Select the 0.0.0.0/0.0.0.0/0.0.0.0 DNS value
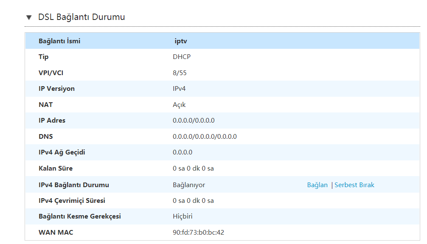 click(x=205, y=137)
